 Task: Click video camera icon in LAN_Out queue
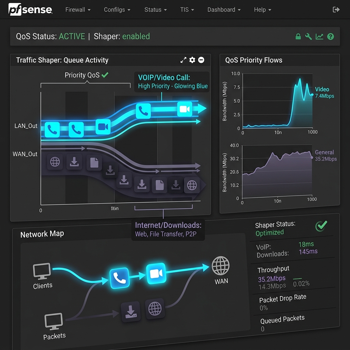click(103, 127)
